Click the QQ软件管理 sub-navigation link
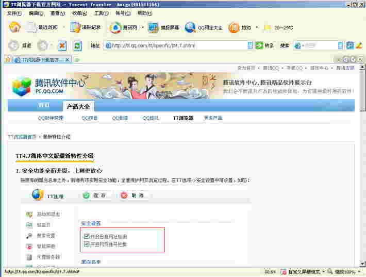This screenshot has width=366, height=277. 51,118
